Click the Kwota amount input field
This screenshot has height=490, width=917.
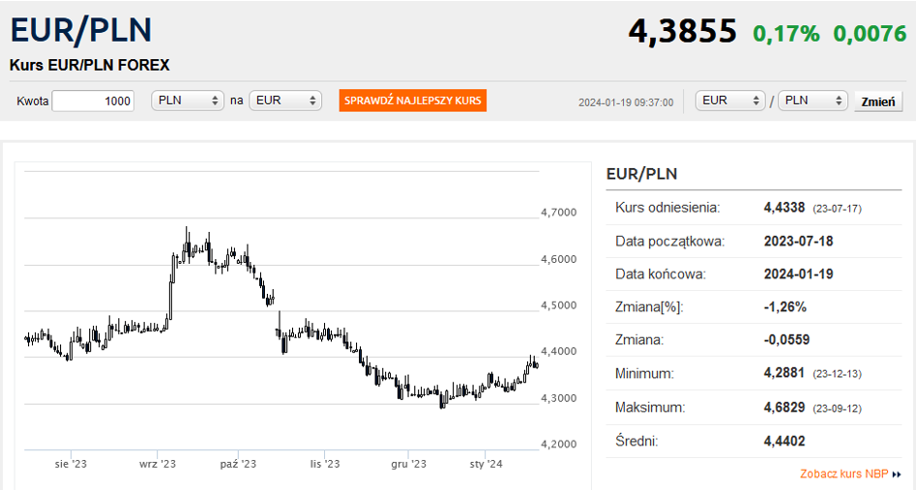pyautogui.click(x=93, y=101)
